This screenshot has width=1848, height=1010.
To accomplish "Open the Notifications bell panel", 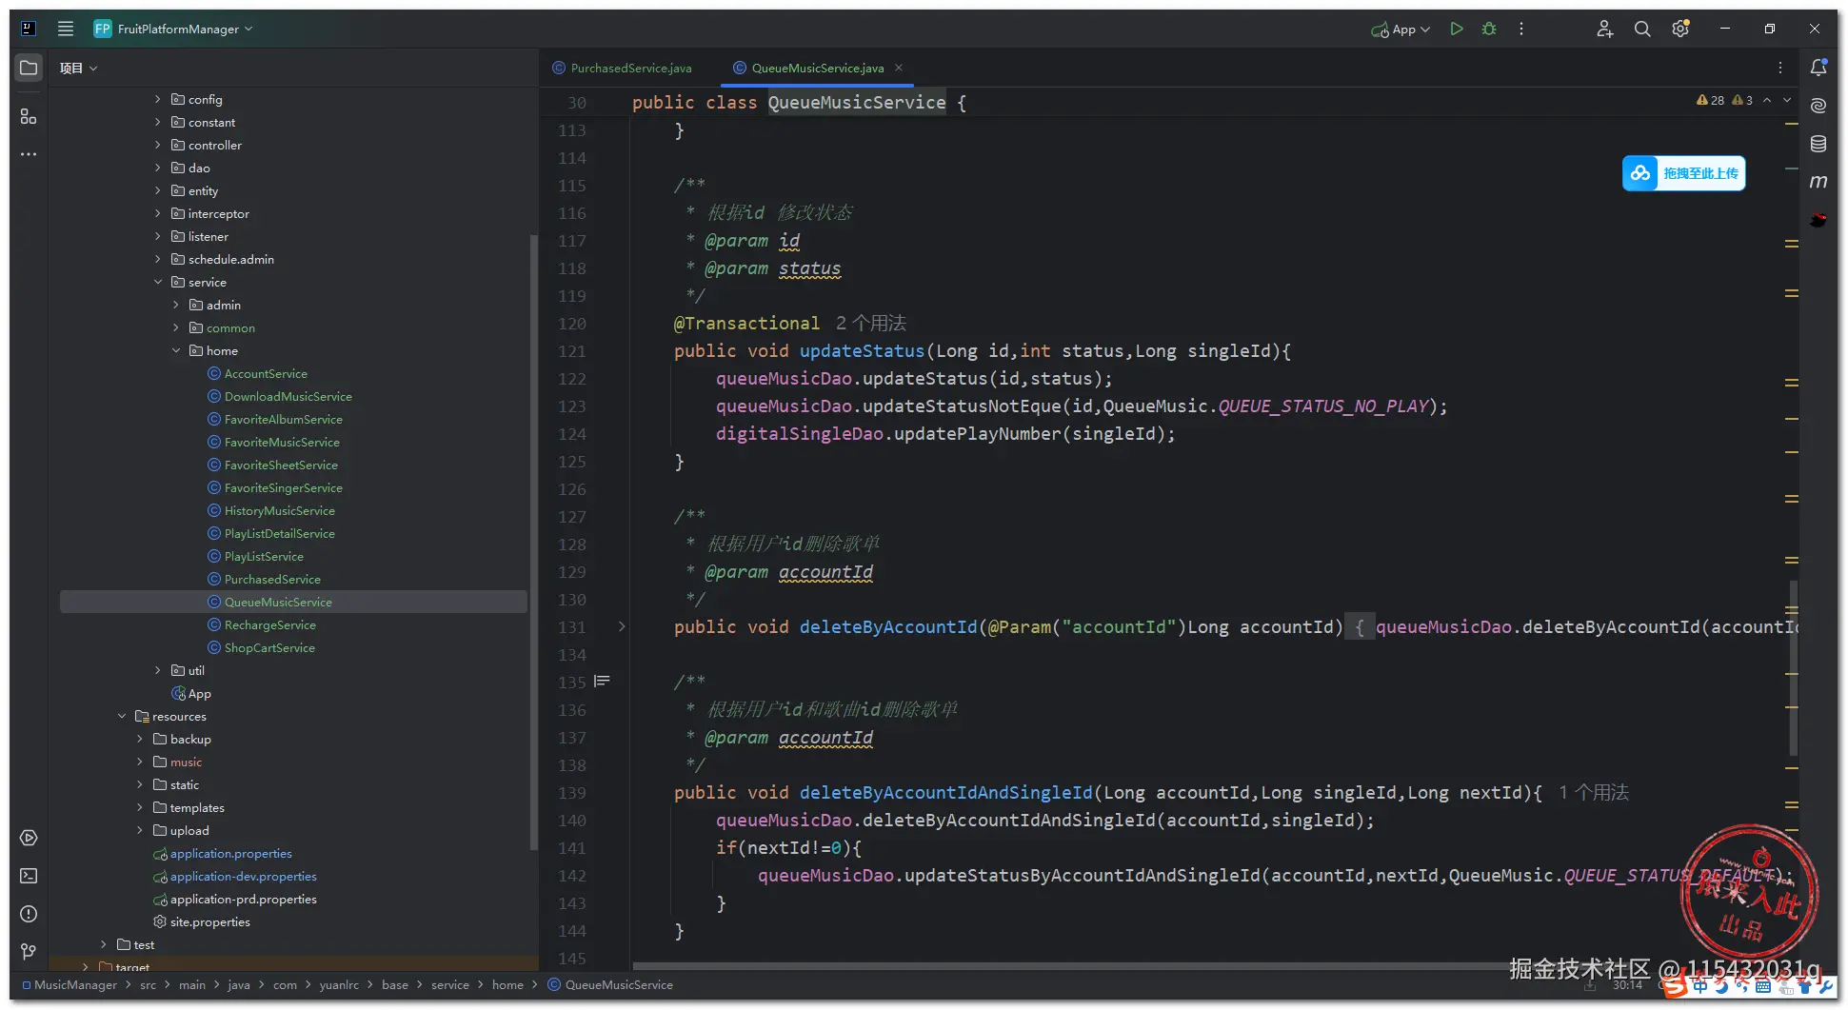I will [x=1818, y=68].
